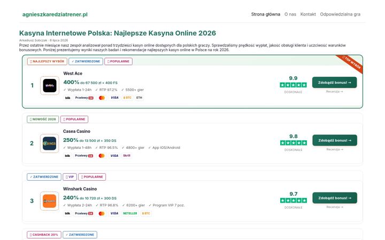
Task: Open the Recenzja link for Winshark Casino
Action: [335, 207]
